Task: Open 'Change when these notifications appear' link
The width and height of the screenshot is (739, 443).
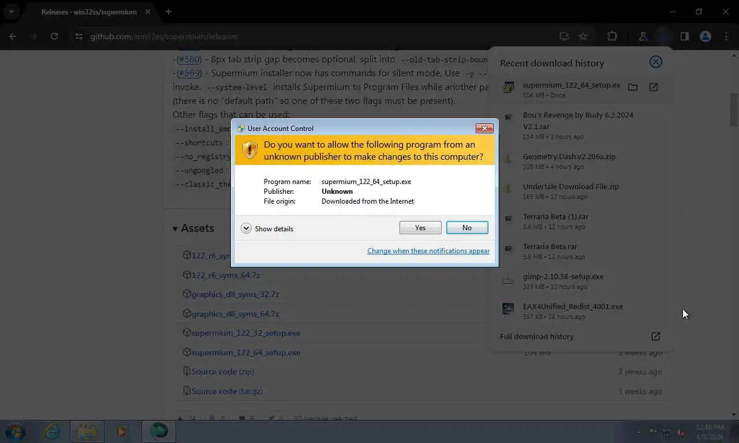Action: click(428, 251)
